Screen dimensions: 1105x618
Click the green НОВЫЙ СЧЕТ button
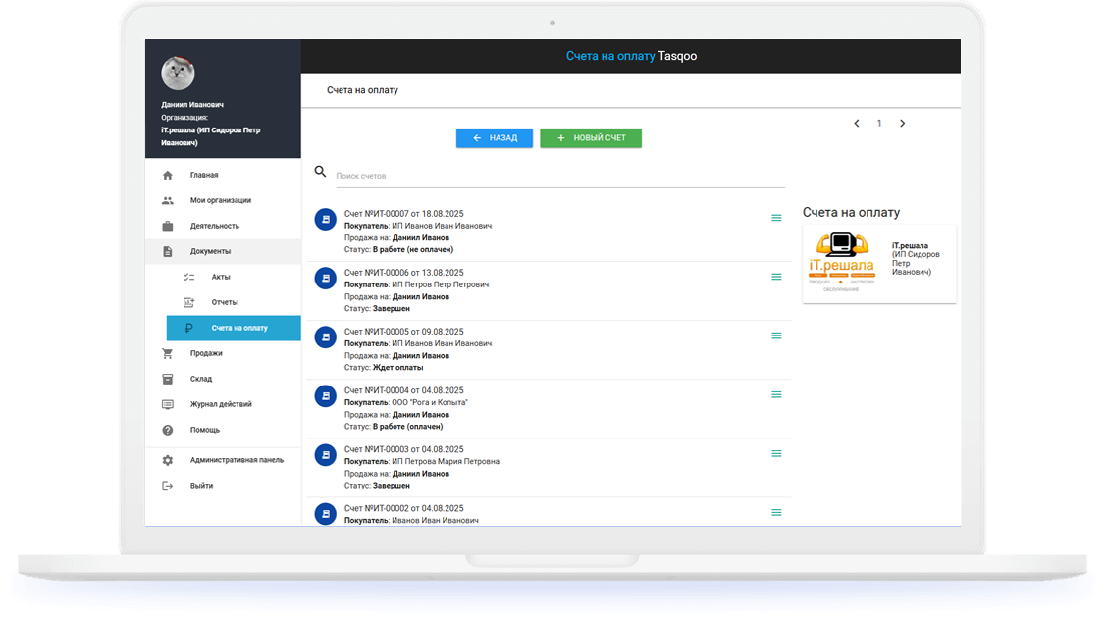[x=591, y=138]
